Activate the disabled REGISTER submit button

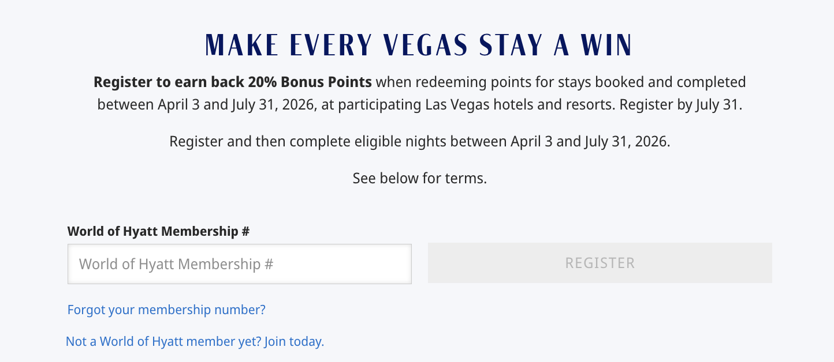(600, 263)
